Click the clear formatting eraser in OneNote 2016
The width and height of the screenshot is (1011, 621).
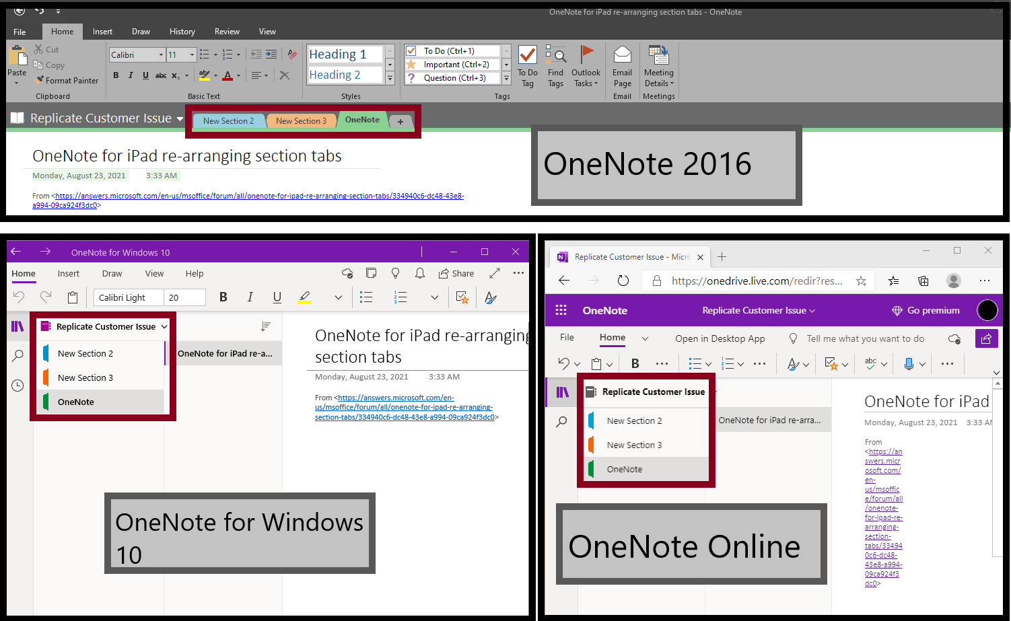(x=292, y=54)
